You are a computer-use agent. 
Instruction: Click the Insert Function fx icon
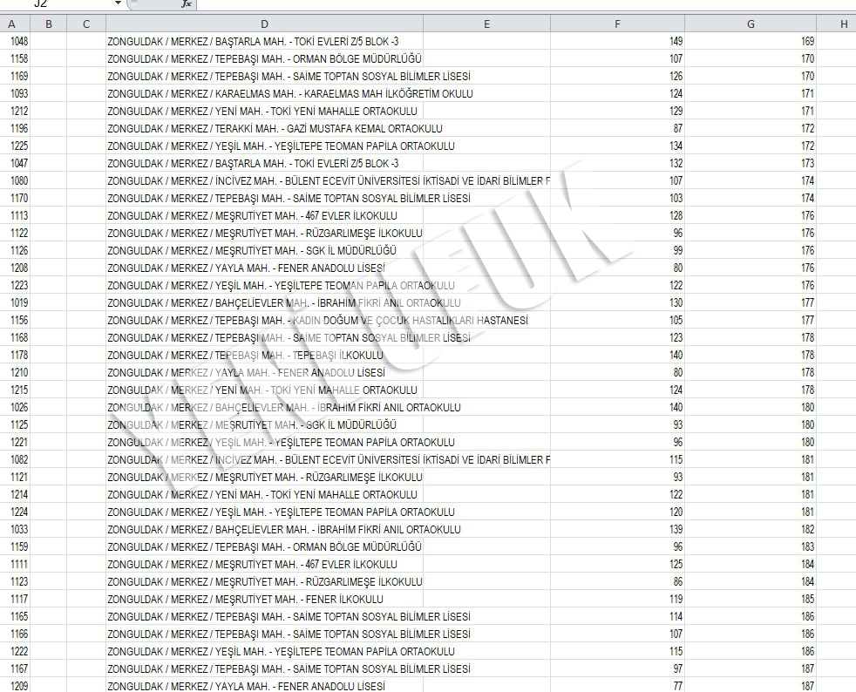186,4
